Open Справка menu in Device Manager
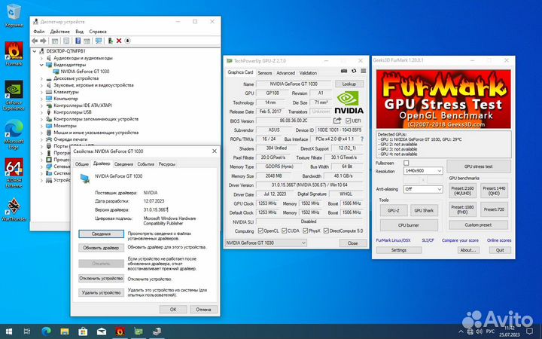This screenshot has width=542, height=339. [98, 32]
